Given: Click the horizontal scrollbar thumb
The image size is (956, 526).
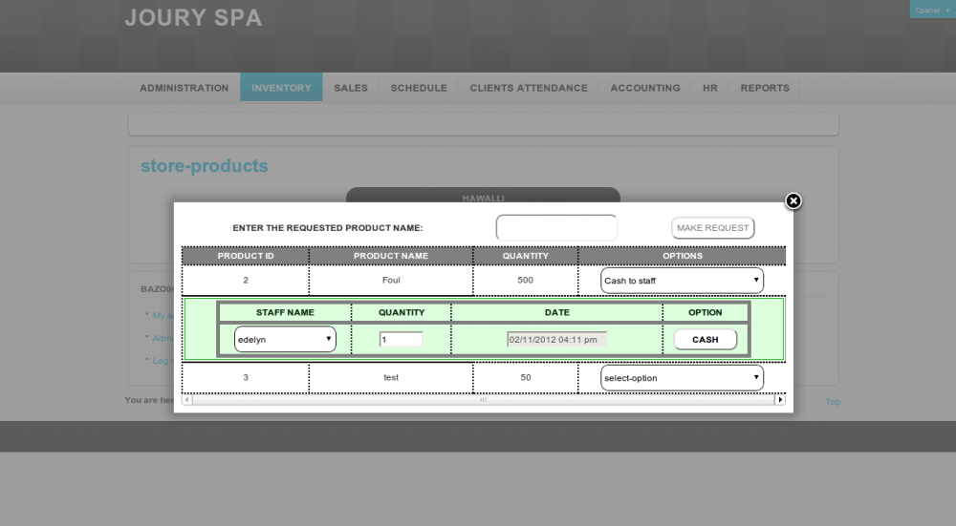Looking at the screenshot, I should pos(483,399).
